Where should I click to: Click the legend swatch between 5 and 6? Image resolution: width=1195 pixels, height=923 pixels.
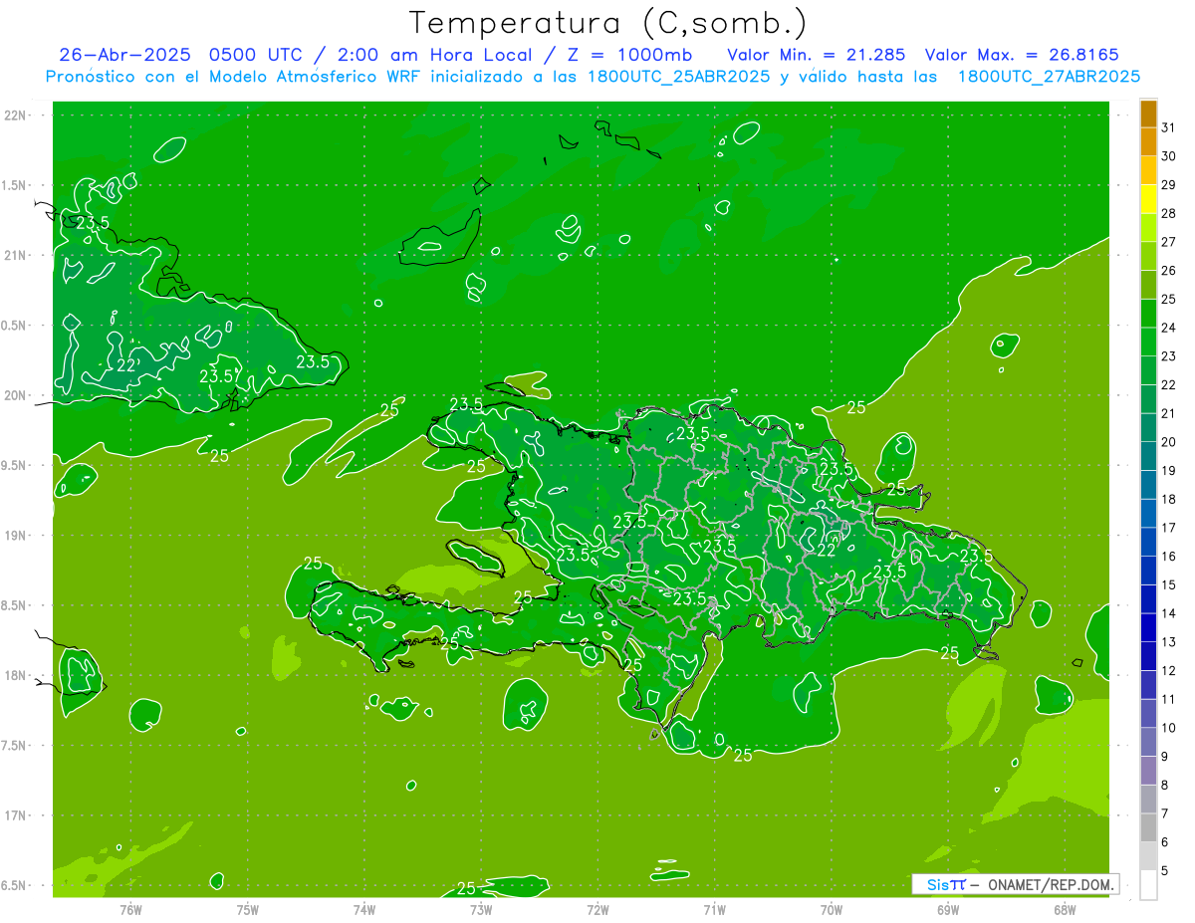(1148, 856)
